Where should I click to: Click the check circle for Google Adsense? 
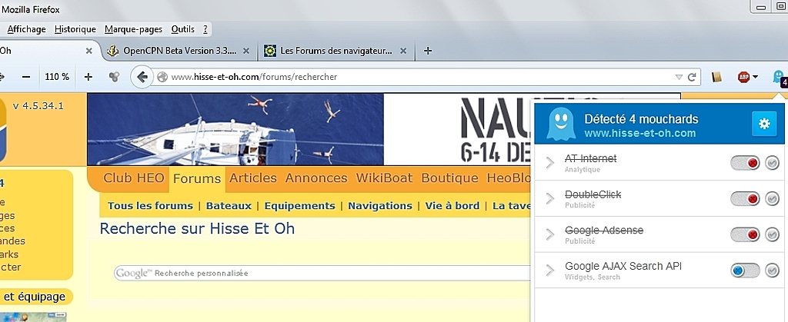pyautogui.click(x=772, y=234)
